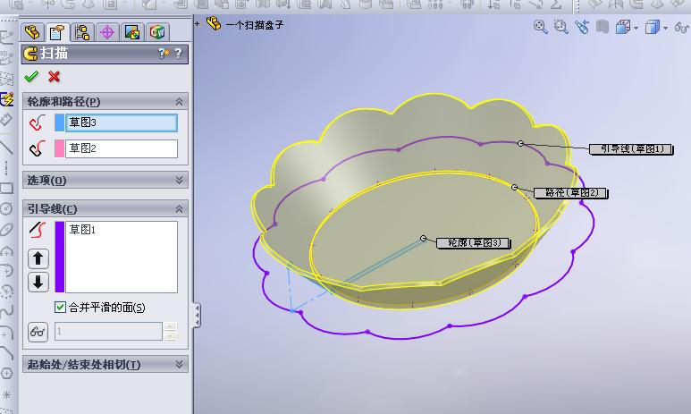Select the path selection box showing 草图2
This screenshot has height=414, width=691.
tap(122, 148)
